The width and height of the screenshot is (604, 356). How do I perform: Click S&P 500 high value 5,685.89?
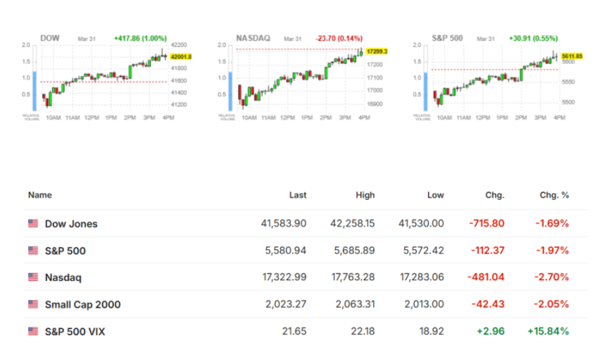(x=354, y=251)
